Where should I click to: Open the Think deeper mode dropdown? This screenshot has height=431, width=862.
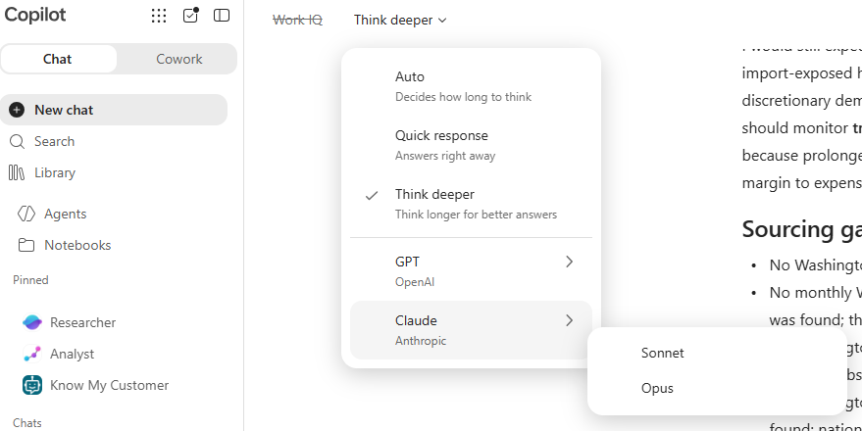coord(400,21)
